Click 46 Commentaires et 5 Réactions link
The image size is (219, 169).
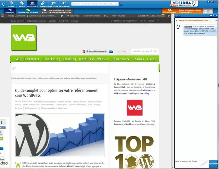(x=54, y=108)
